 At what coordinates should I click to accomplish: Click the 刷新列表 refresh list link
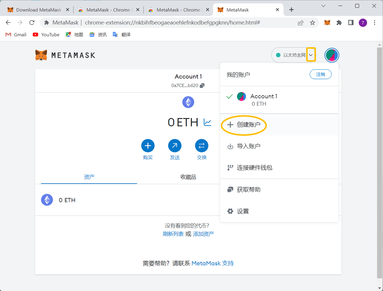(x=173, y=234)
